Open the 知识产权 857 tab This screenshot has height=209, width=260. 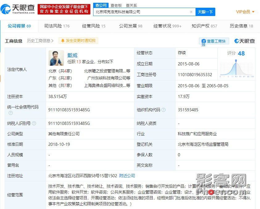tap(204, 26)
